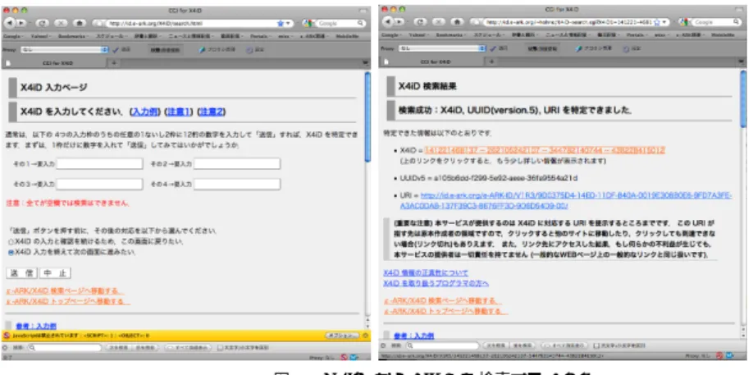Open the 注意2 link
Image resolution: width=753 pixels, height=375 pixels.
pyautogui.click(x=212, y=112)
